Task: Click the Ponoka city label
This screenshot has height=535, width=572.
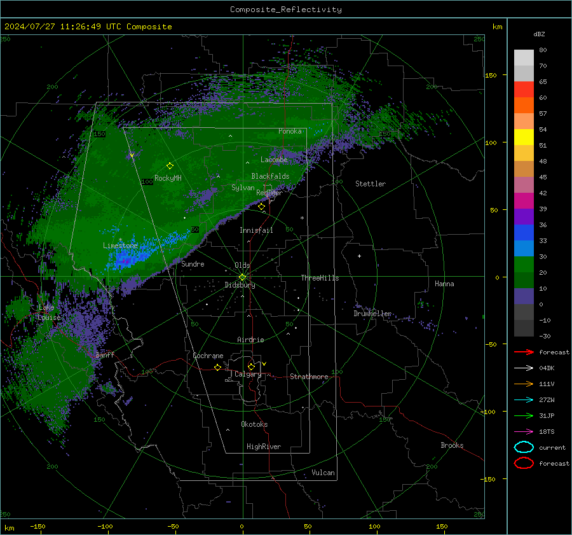Action: click(x=290, y=131)
